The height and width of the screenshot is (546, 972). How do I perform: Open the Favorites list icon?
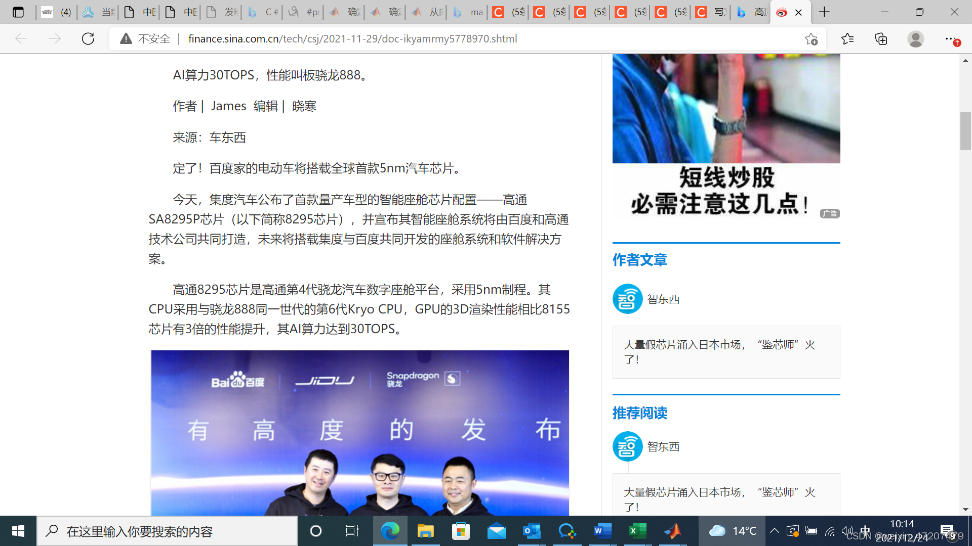coord(847,38)
